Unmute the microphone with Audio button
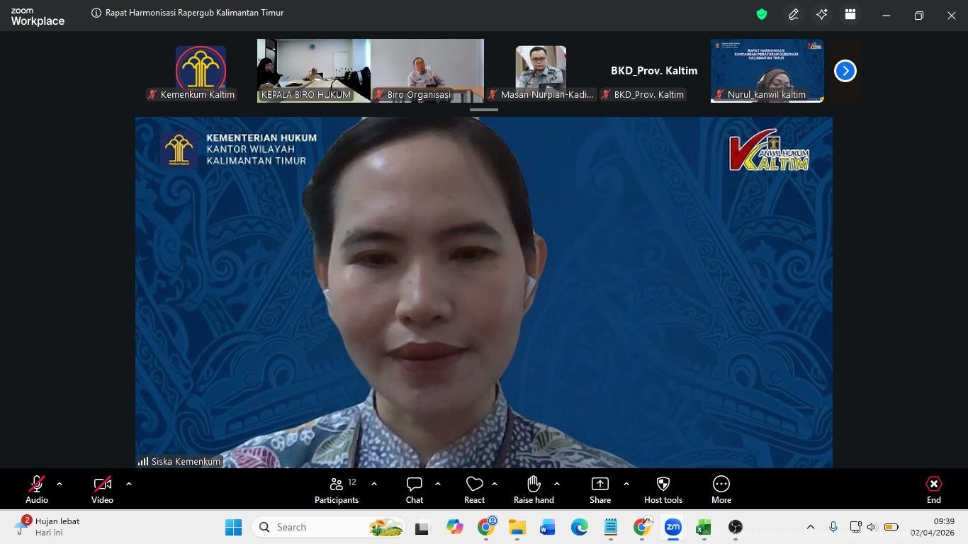The width and height of the screenshot is (968, 544). click(x=37, y=489)
